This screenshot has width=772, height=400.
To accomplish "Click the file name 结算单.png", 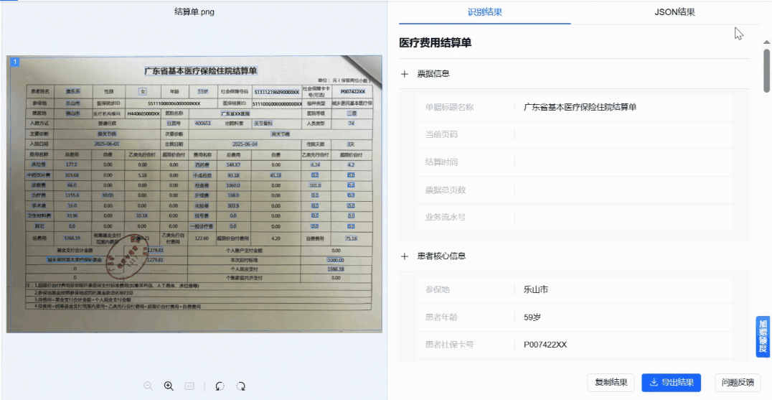I will [194, 11].
